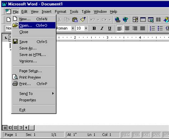The width and height of the screenshot is (169, 139).
Task: Show the Web Toolbar icon
Action: point(126,20)
